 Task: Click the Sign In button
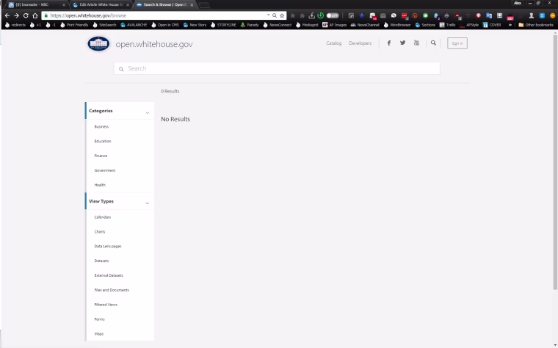[457, 43]
